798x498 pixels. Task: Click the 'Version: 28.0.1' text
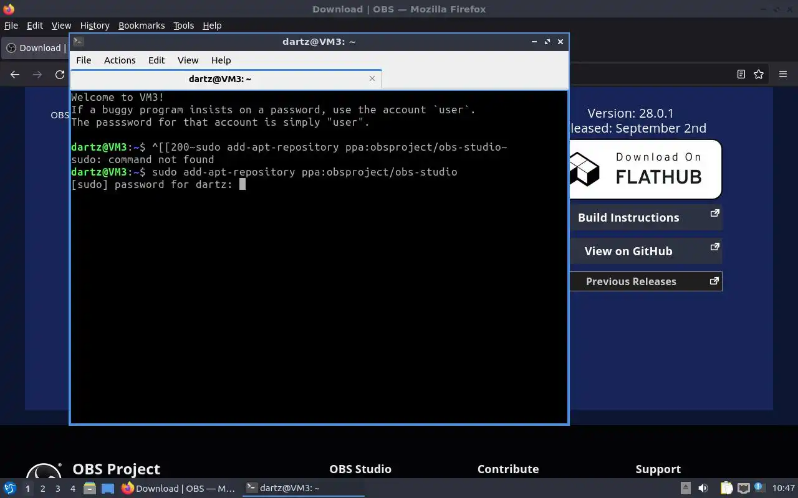[630, 113]
